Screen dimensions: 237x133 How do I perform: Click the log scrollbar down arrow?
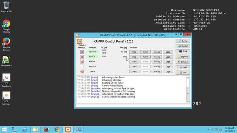click(188, 102)
